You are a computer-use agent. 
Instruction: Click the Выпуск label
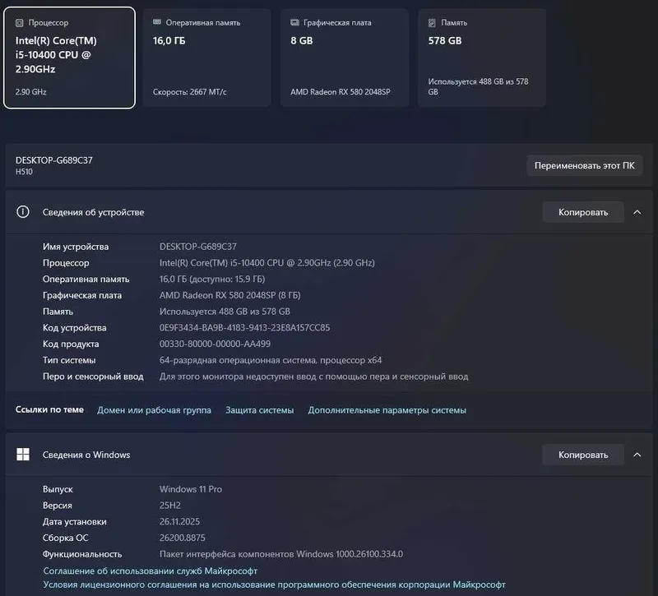click(58, 489)
